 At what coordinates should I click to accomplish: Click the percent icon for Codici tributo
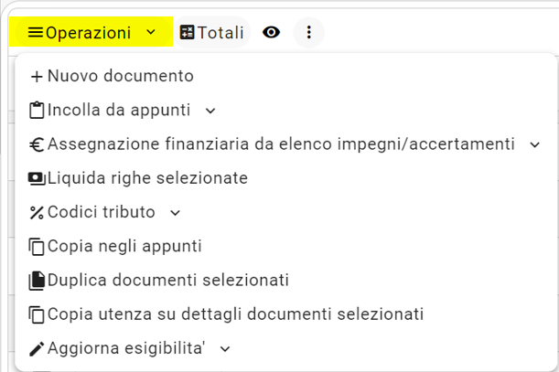click(37, 213)
